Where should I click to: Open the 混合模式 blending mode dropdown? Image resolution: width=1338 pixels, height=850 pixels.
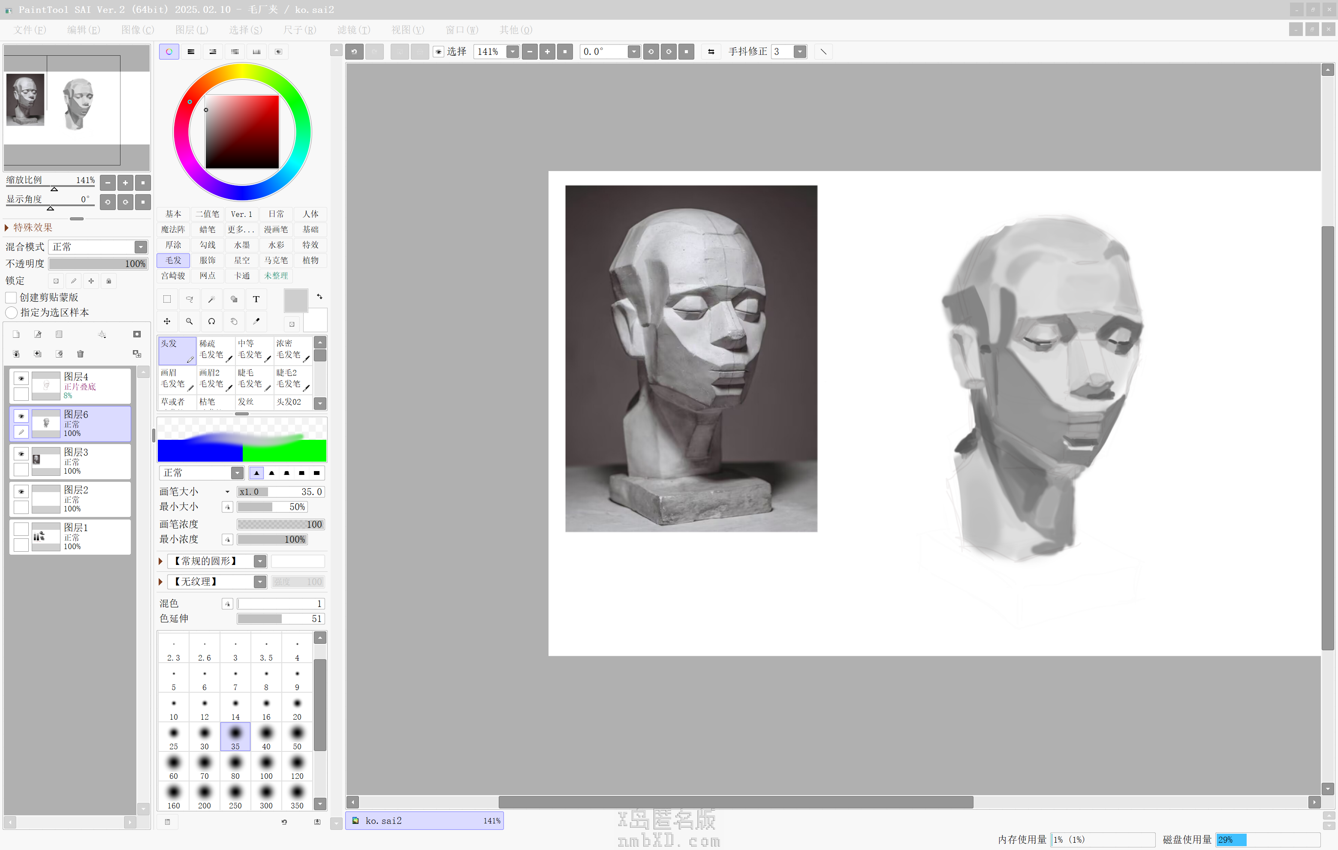pyautogui.click(x=141, y=246)
